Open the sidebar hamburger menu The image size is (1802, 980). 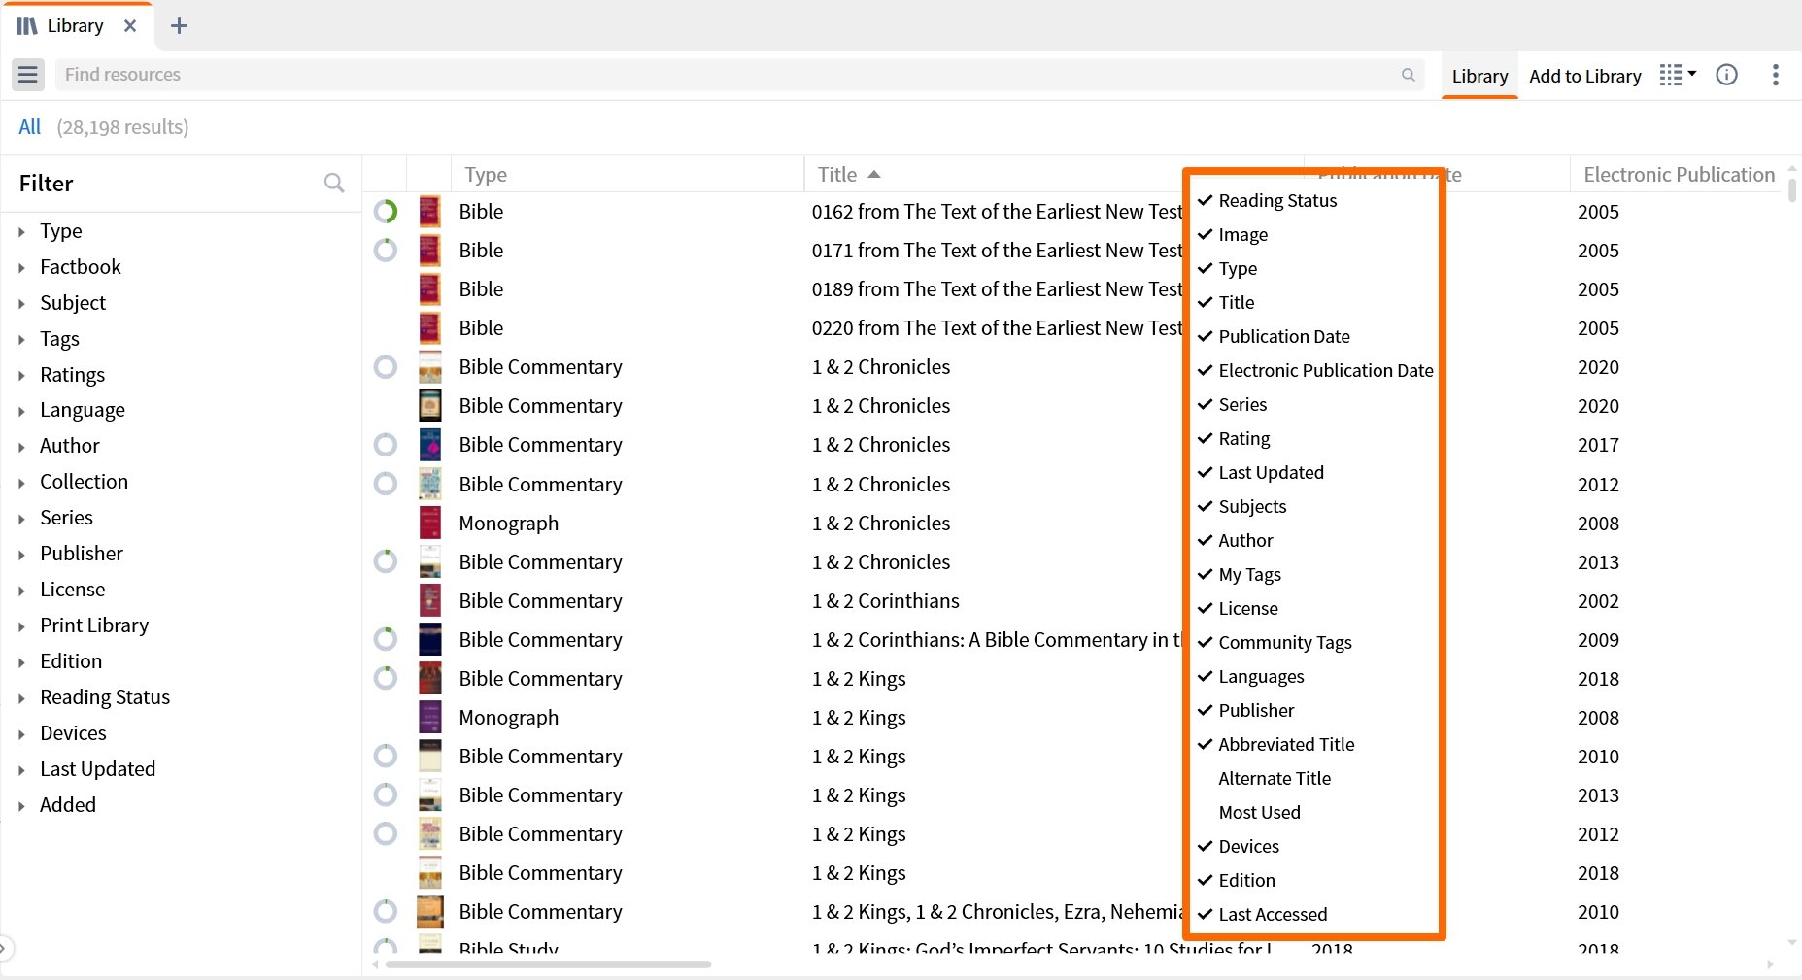pyautogui.click(x=28, y=75)
